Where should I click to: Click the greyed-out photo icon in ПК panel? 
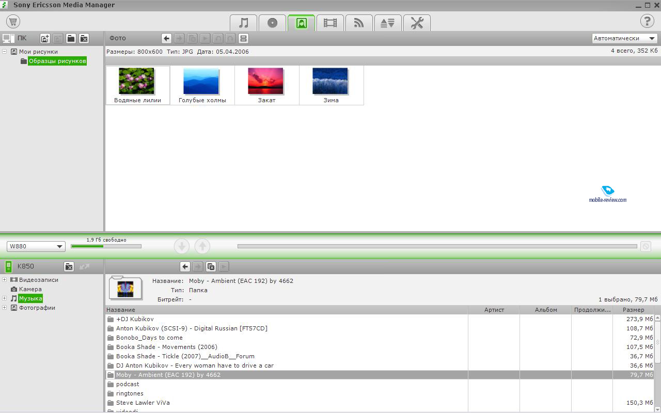tap(58, 38)
